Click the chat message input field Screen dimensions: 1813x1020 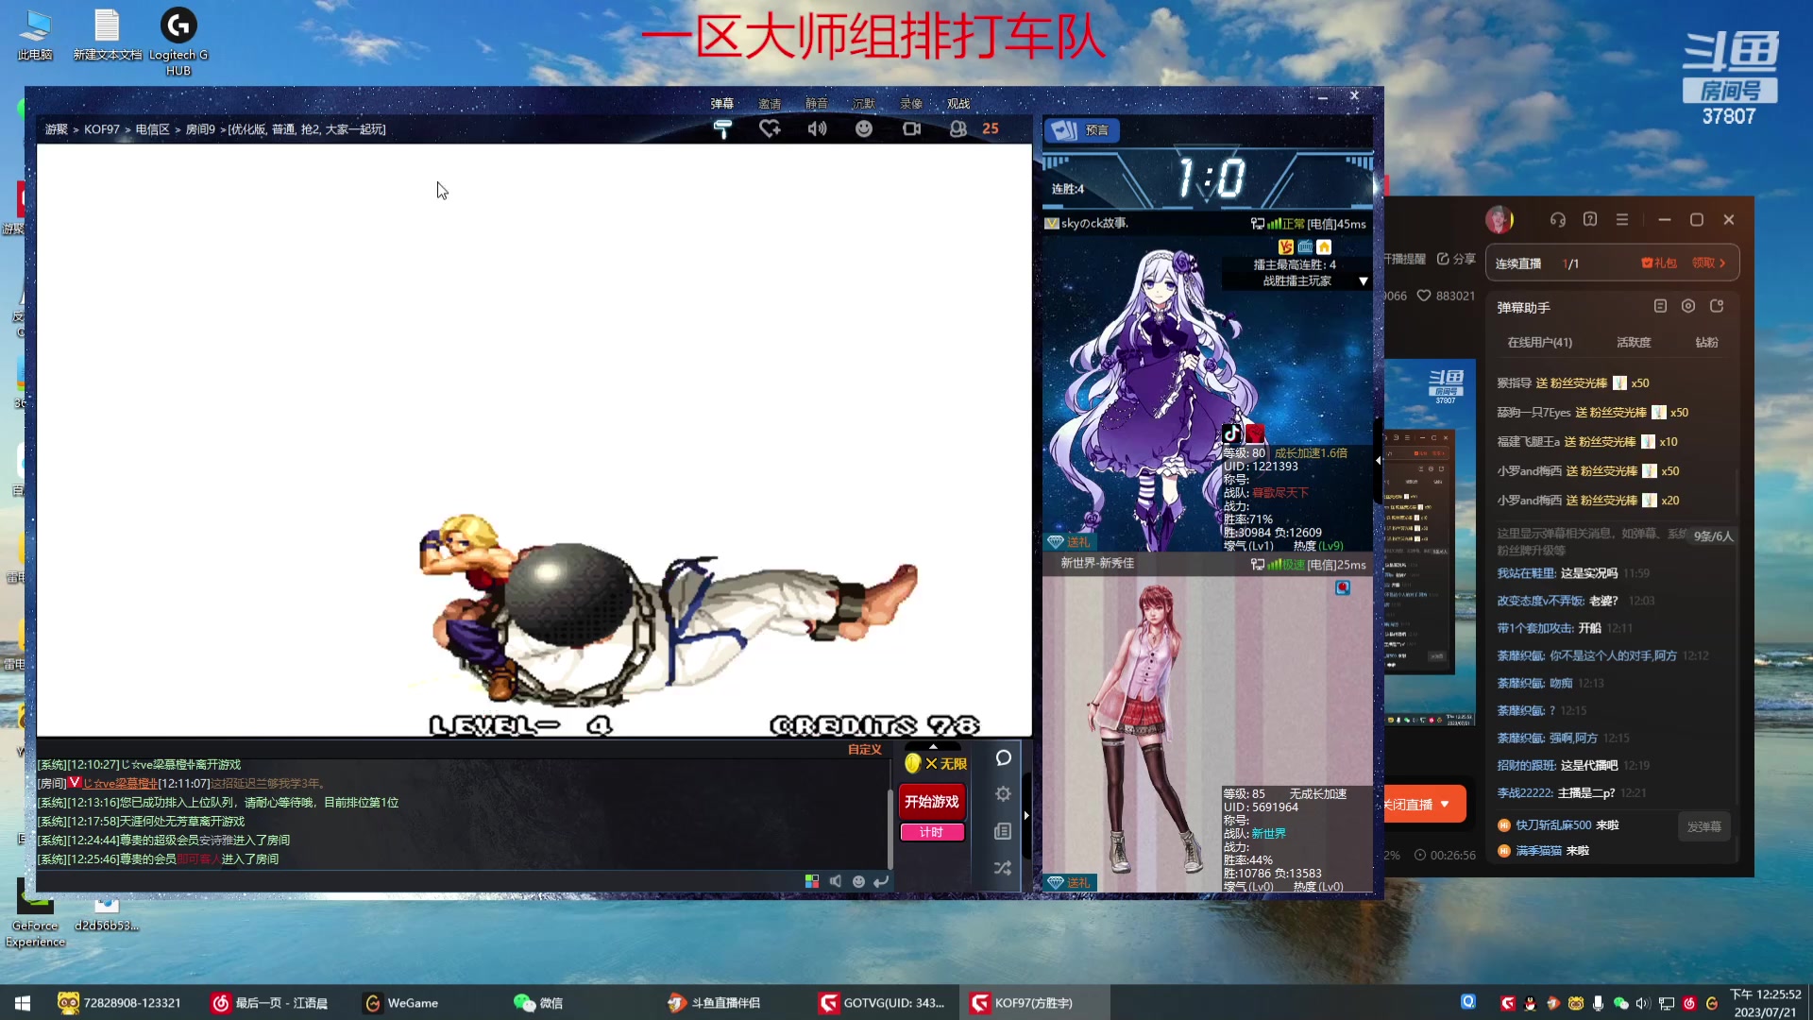pos(415,881)
